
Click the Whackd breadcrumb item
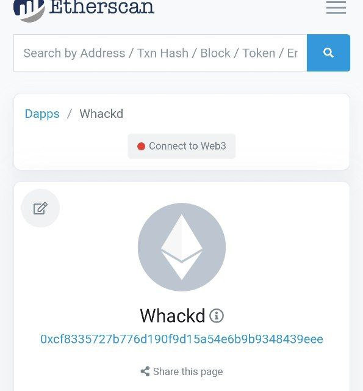tap(101, 114)
